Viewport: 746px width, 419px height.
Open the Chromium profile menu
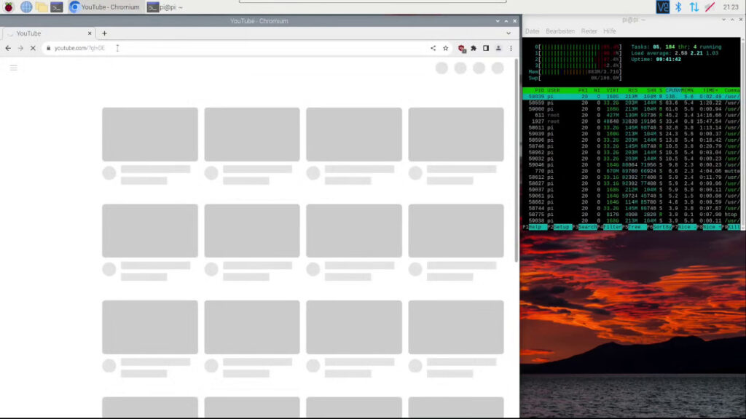click(498, 48)
